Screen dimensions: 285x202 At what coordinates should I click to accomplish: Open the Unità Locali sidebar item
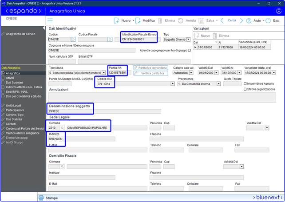pyautogui.click(x=13, y=106)
